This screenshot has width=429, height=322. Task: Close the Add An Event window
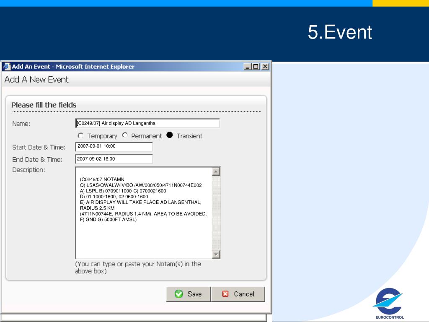tap(265, 67)
